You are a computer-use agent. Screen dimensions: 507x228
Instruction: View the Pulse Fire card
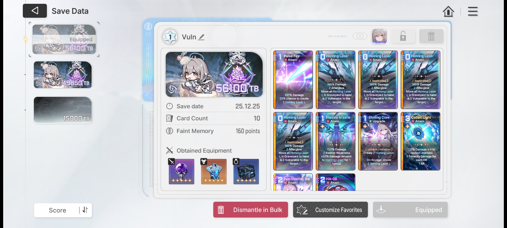tap(293, 80)
